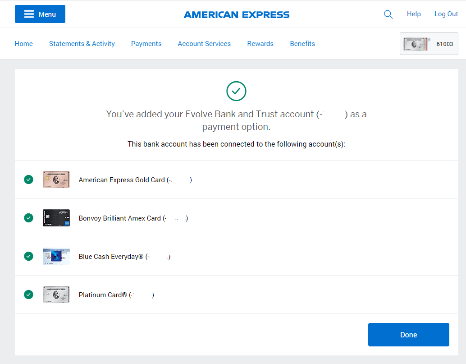Click the Done button
The height and width of the screenshot is (364, 466).
click(409, 335)
